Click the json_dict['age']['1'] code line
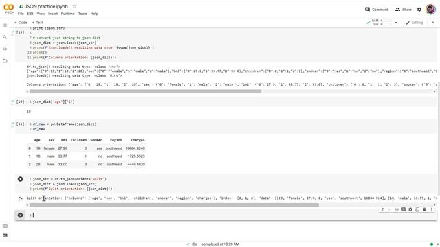The image size is (440, 247). coord(54,102)
